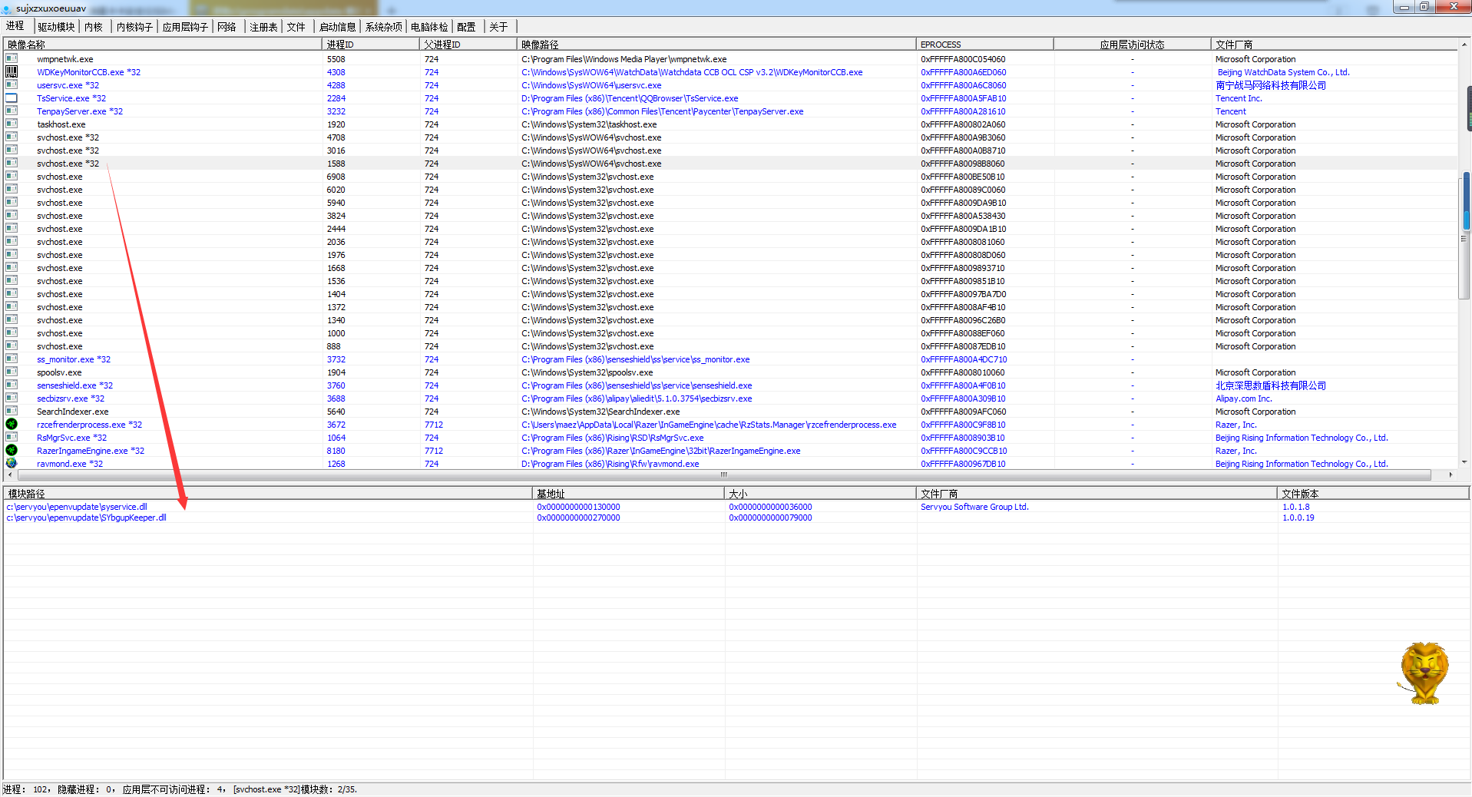Screen dimensions: 1472x797
Task: Click the TsService.exe process icon
Action: click(12, 98)
